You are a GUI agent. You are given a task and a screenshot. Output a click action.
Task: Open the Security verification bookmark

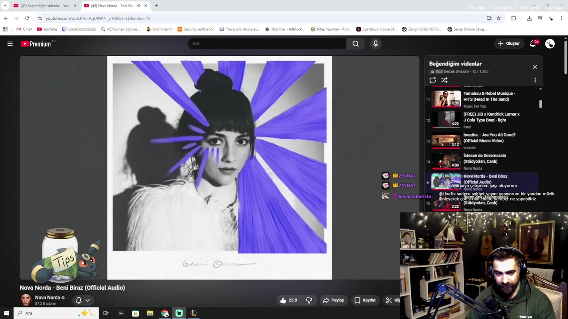click(196, 29)
